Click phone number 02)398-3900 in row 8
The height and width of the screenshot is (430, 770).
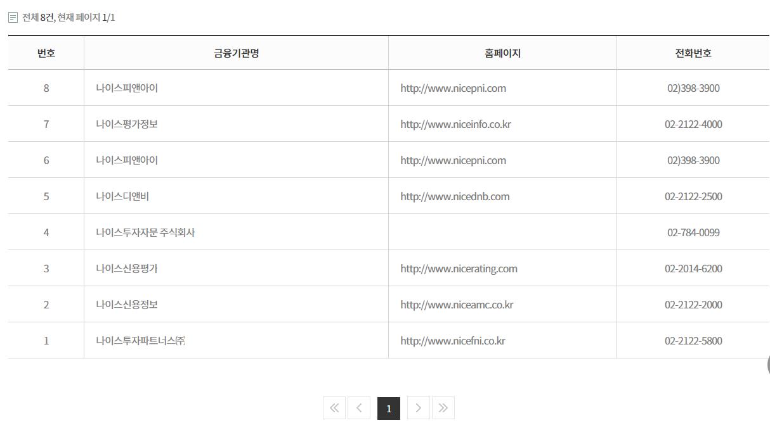[x=693, y=88]
